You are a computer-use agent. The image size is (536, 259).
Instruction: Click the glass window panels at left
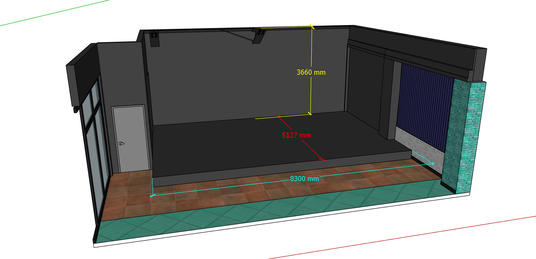pos(96,146)
